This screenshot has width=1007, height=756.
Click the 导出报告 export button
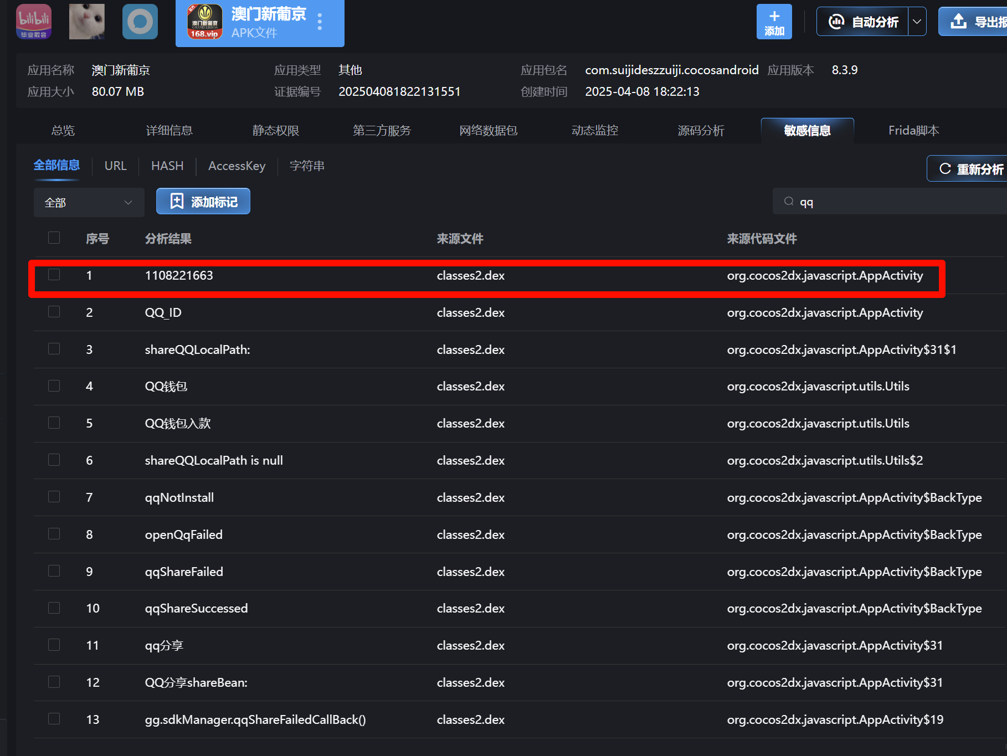tap(973, 22)
